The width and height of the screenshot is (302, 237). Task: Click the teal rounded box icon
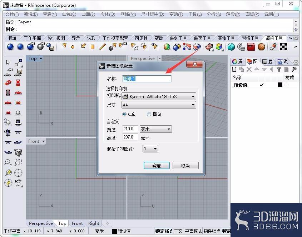[231, 47]
